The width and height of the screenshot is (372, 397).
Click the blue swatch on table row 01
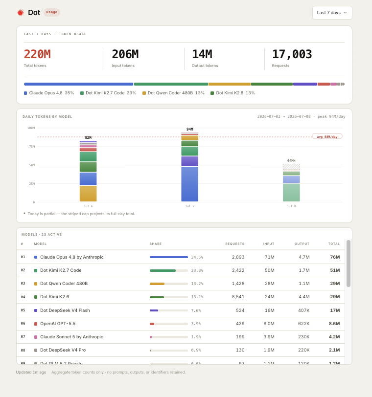[x=36, y=257]
